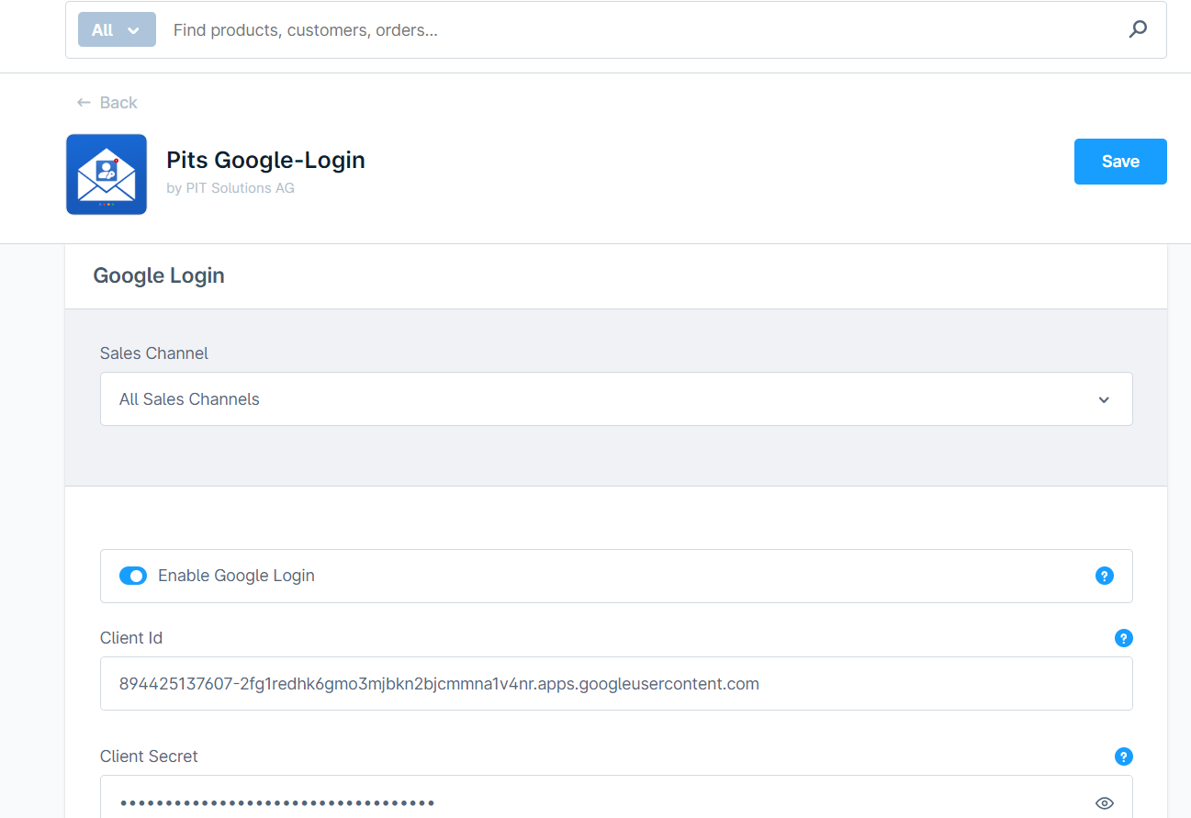
Task: Toggle the Enable Google Login switch
Action: 133,576
